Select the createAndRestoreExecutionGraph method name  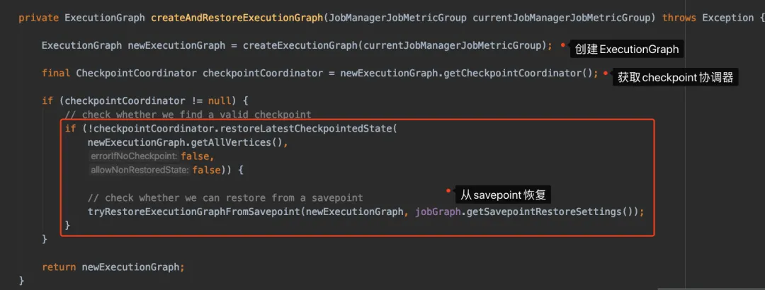[237, 18]
